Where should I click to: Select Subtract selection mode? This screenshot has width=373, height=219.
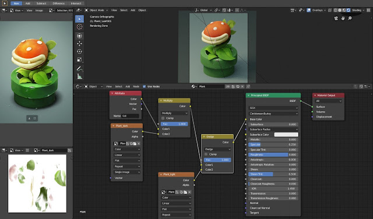click(41, 3)
